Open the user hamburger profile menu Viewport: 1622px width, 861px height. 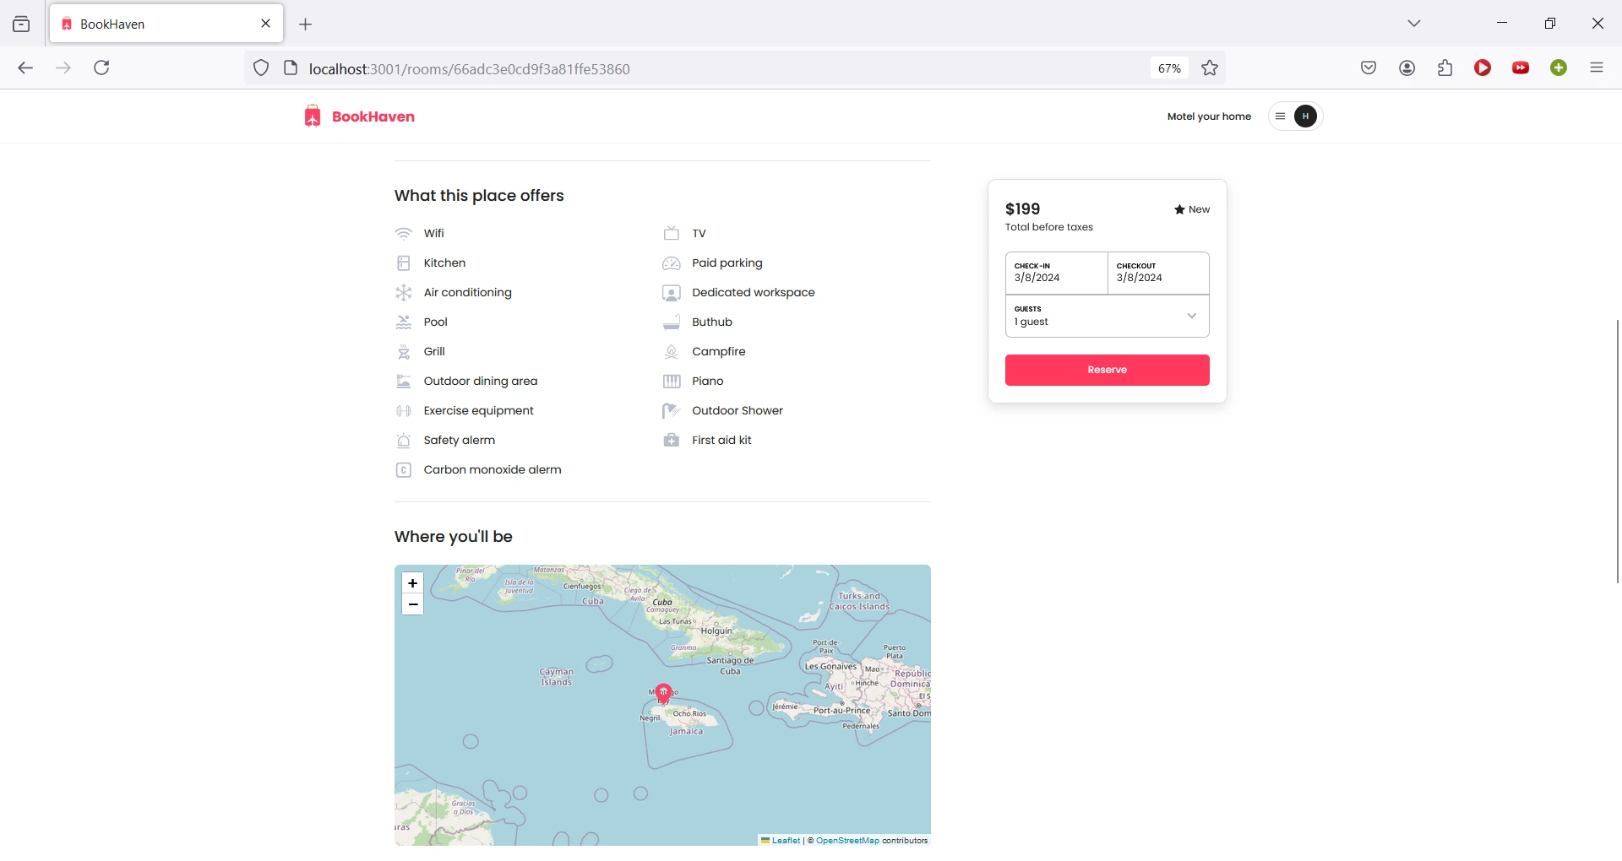1281,117
